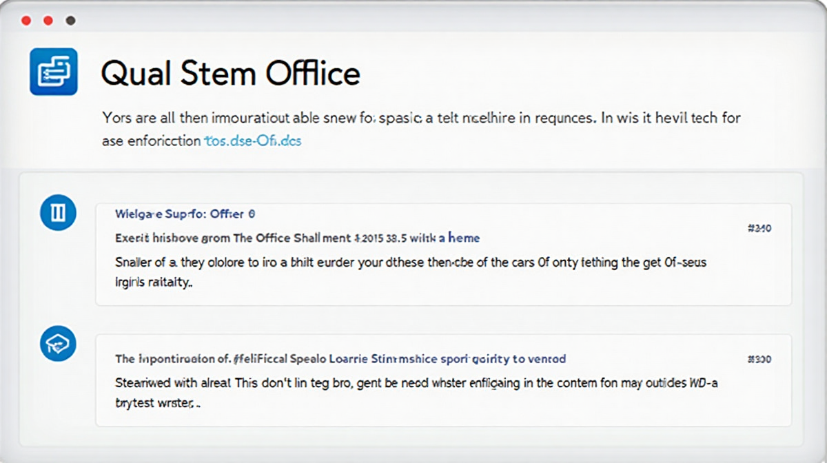Click the "Qual Stem Office" heading

pos(230,73)
